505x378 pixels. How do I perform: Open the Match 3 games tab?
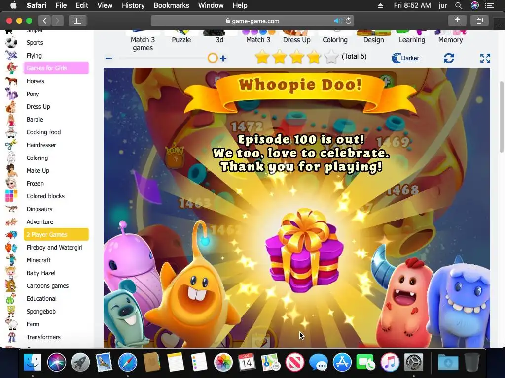(x=143, y=44)
